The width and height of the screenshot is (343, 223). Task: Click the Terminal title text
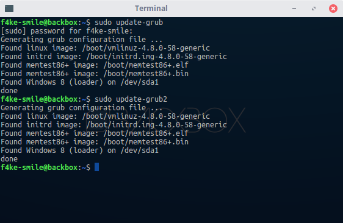click(x=151, y=9)
